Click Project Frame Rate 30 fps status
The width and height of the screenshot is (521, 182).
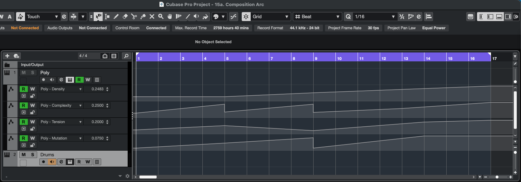pyautogui.click(x=373, y=28)
